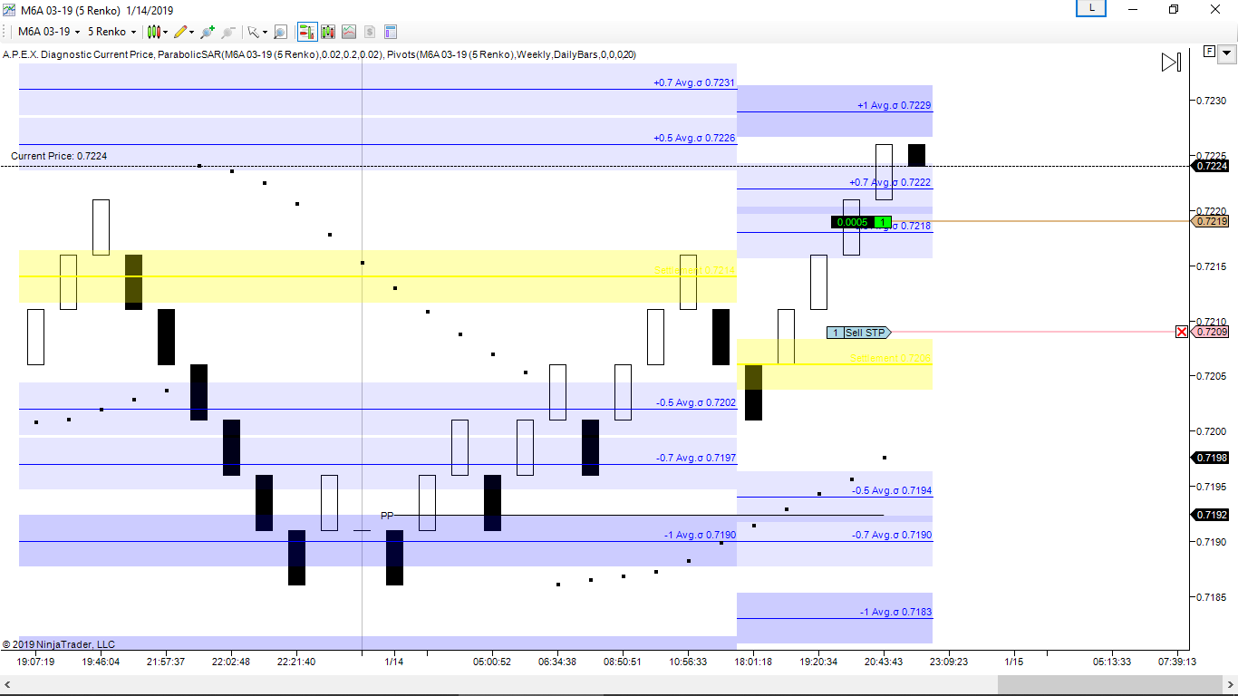
Task: Click the '-0.5 Avg.σ 0.7202' level label
Action: coord(696,402)
